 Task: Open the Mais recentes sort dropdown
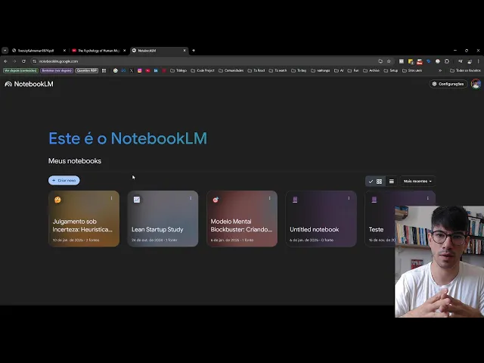417,181
